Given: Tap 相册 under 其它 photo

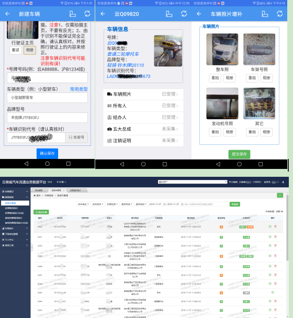Looking at the screenshot, I should point(266,132).
